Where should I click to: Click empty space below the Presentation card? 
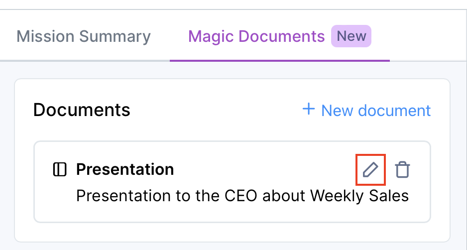click(232, 232)
